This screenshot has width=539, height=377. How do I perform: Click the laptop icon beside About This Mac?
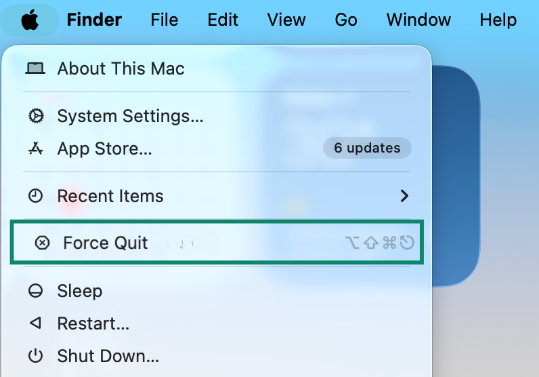tap(35, 68)
